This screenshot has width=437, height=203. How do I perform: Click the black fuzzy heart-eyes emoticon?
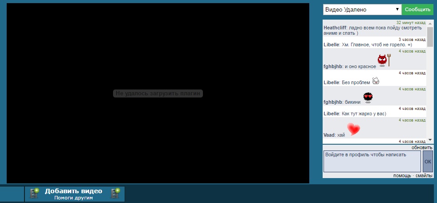coord(368,98)
